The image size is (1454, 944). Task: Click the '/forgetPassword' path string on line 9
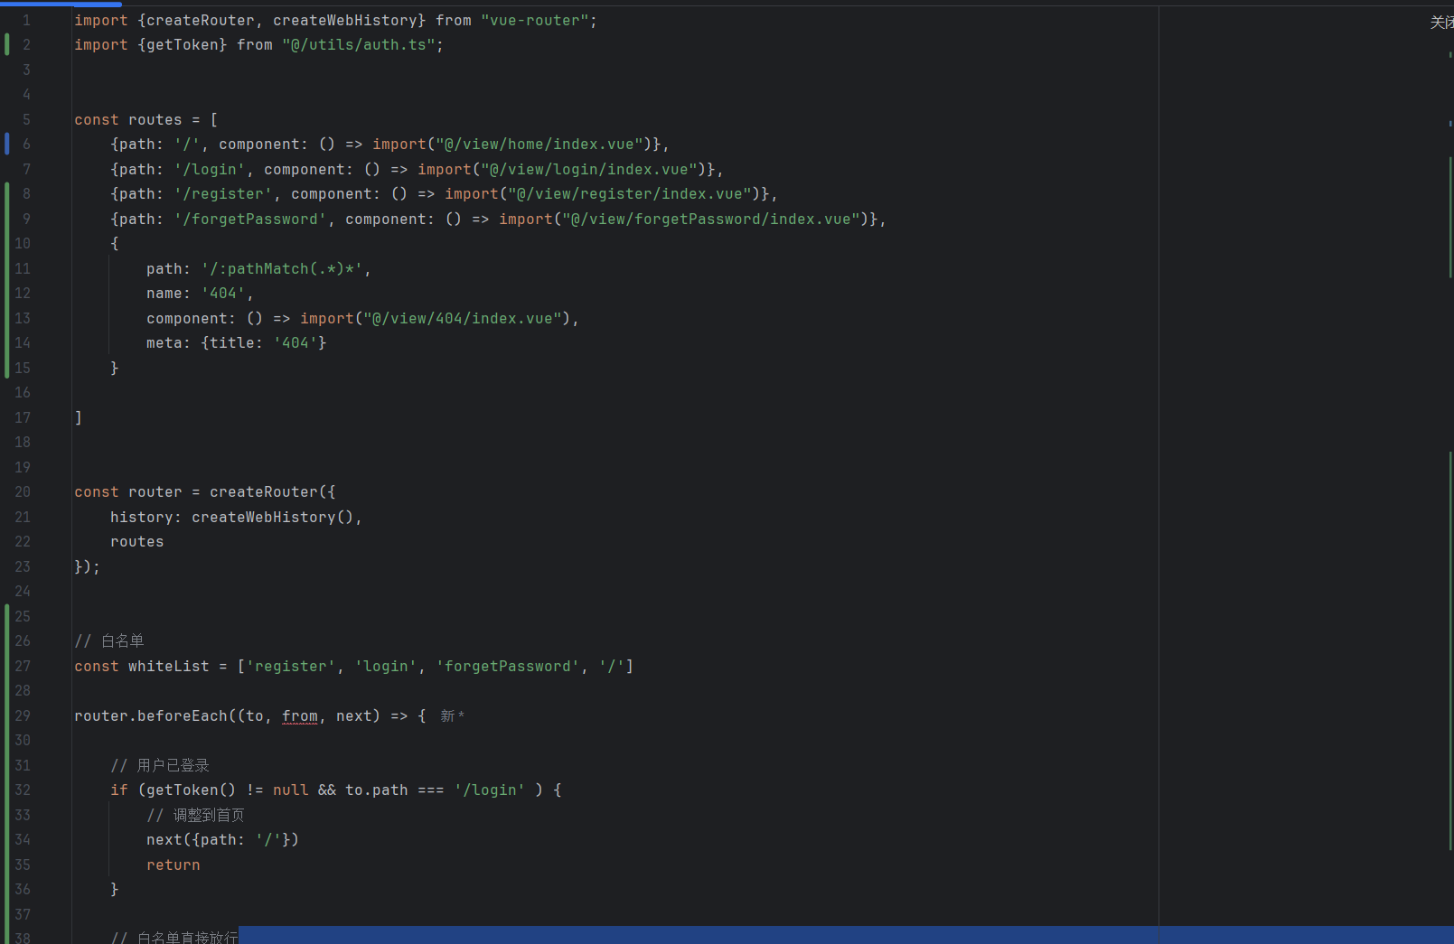pos(250,220)
